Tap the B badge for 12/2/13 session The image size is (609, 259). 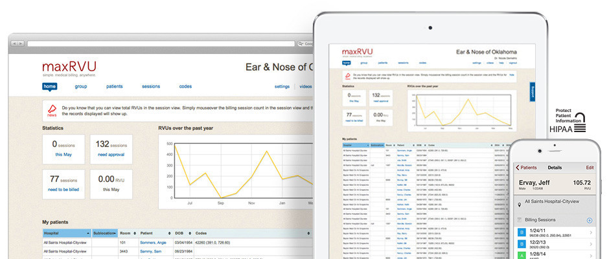(x=520, y=244)
